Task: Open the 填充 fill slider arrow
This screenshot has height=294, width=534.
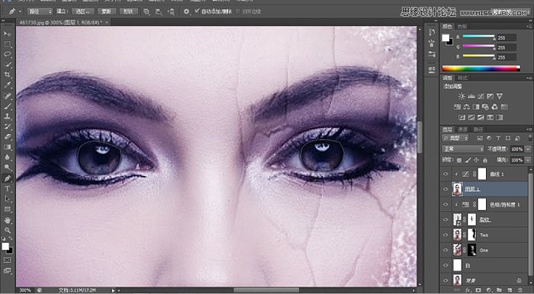Action: click(528, 160)
